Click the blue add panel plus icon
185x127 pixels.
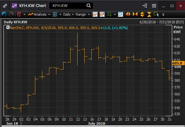click(121, 14)
